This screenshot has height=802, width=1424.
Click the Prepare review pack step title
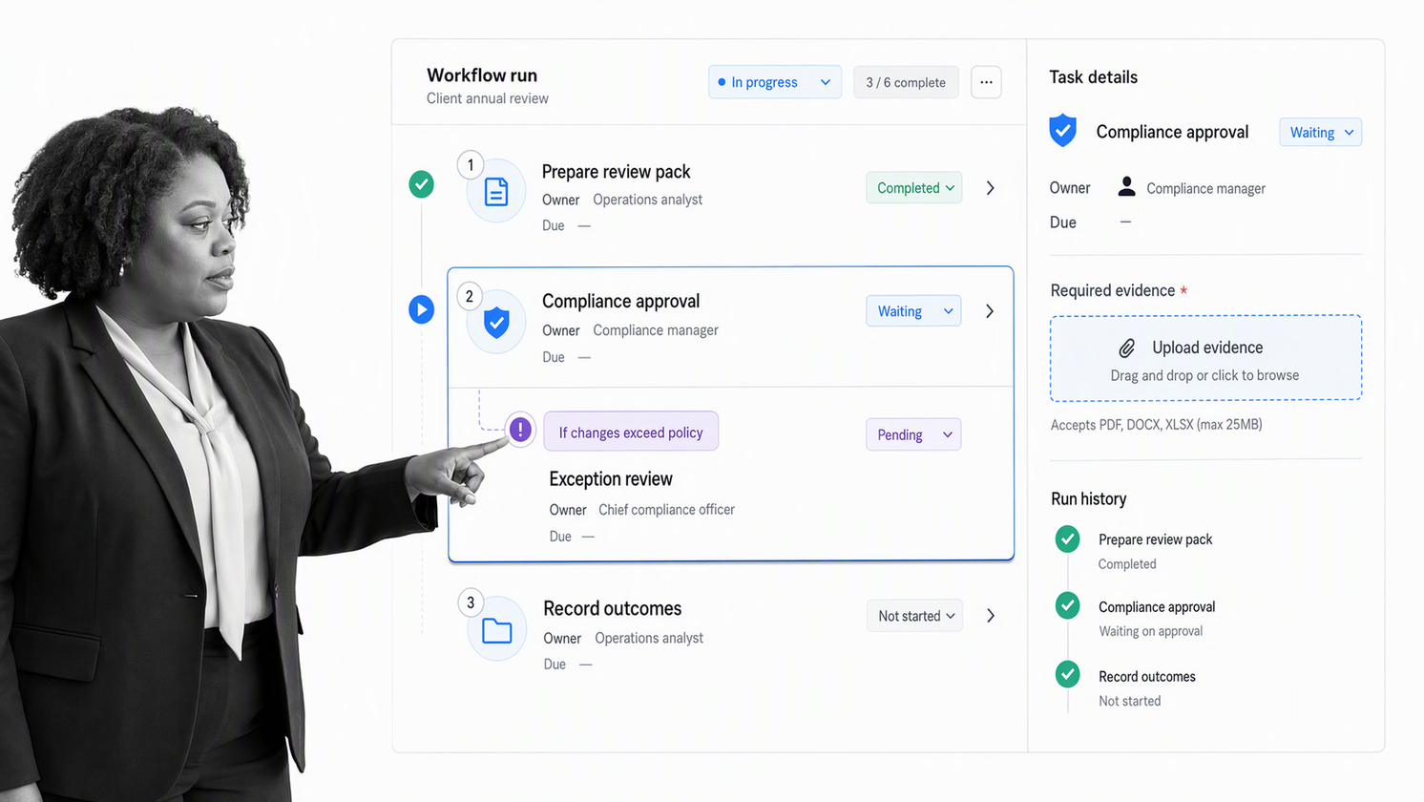(x=616, y=172)
